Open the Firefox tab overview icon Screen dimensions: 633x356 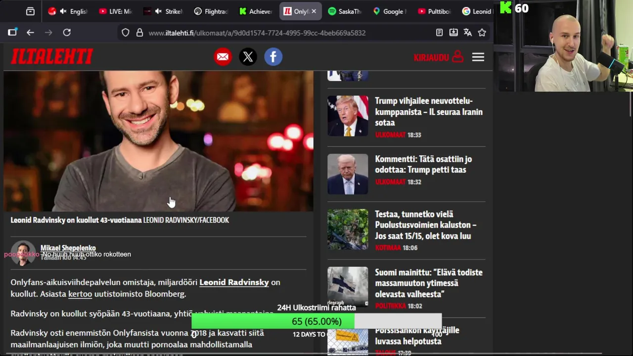point(30,11)
